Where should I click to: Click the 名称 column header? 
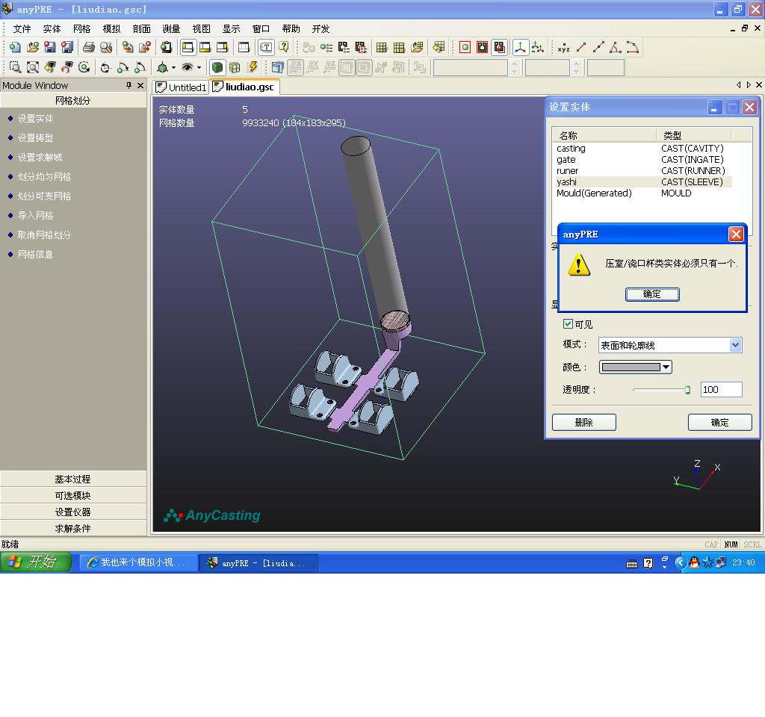click(604, 135)
